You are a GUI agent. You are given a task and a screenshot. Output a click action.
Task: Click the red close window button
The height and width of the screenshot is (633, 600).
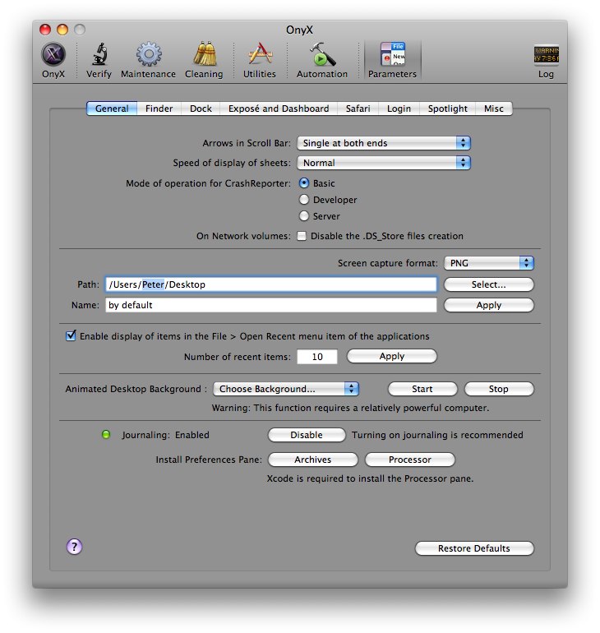click(45, 30)
